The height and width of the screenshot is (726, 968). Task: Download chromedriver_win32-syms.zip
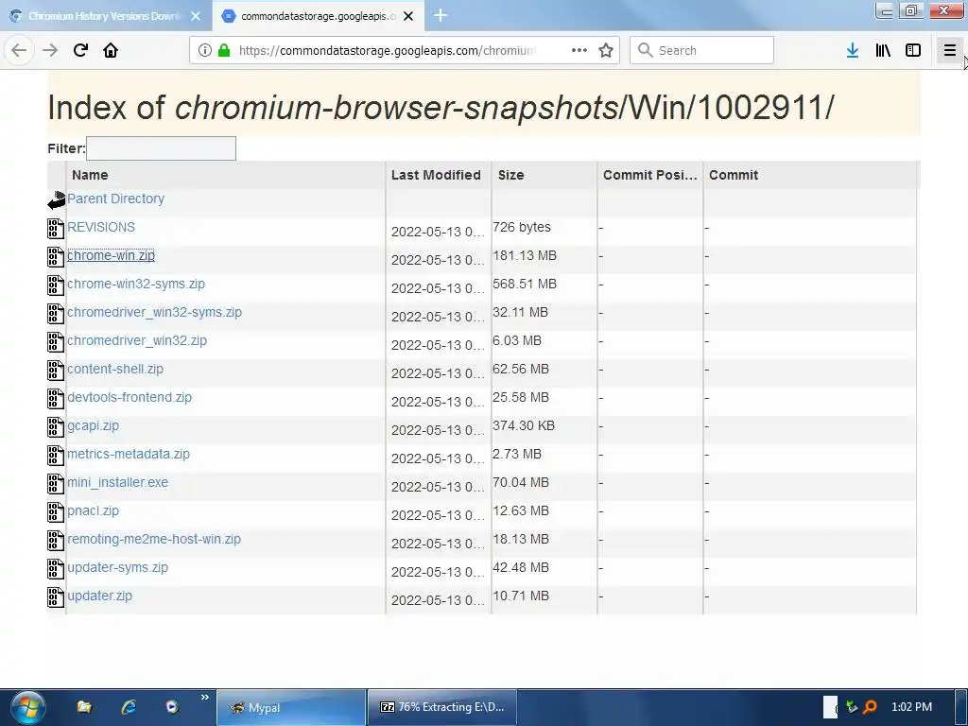tap(154, 312)
